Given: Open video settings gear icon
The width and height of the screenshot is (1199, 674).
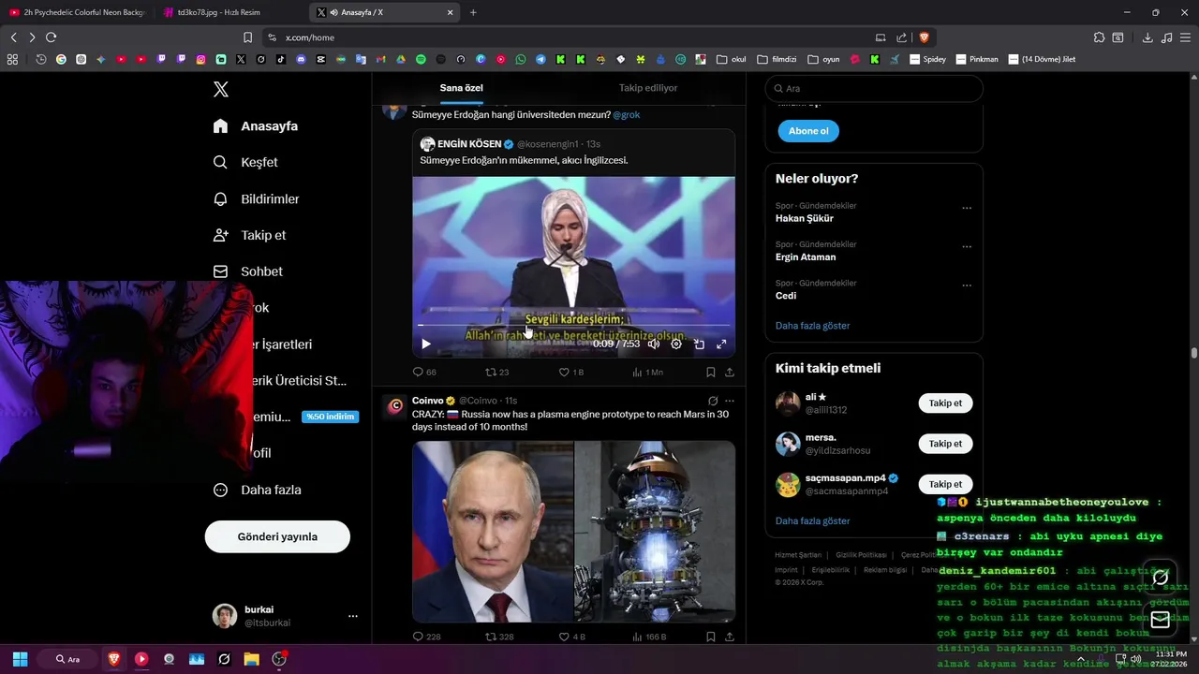Looking at the screenshot, I should pyautogui.click(x=676, y=344).
